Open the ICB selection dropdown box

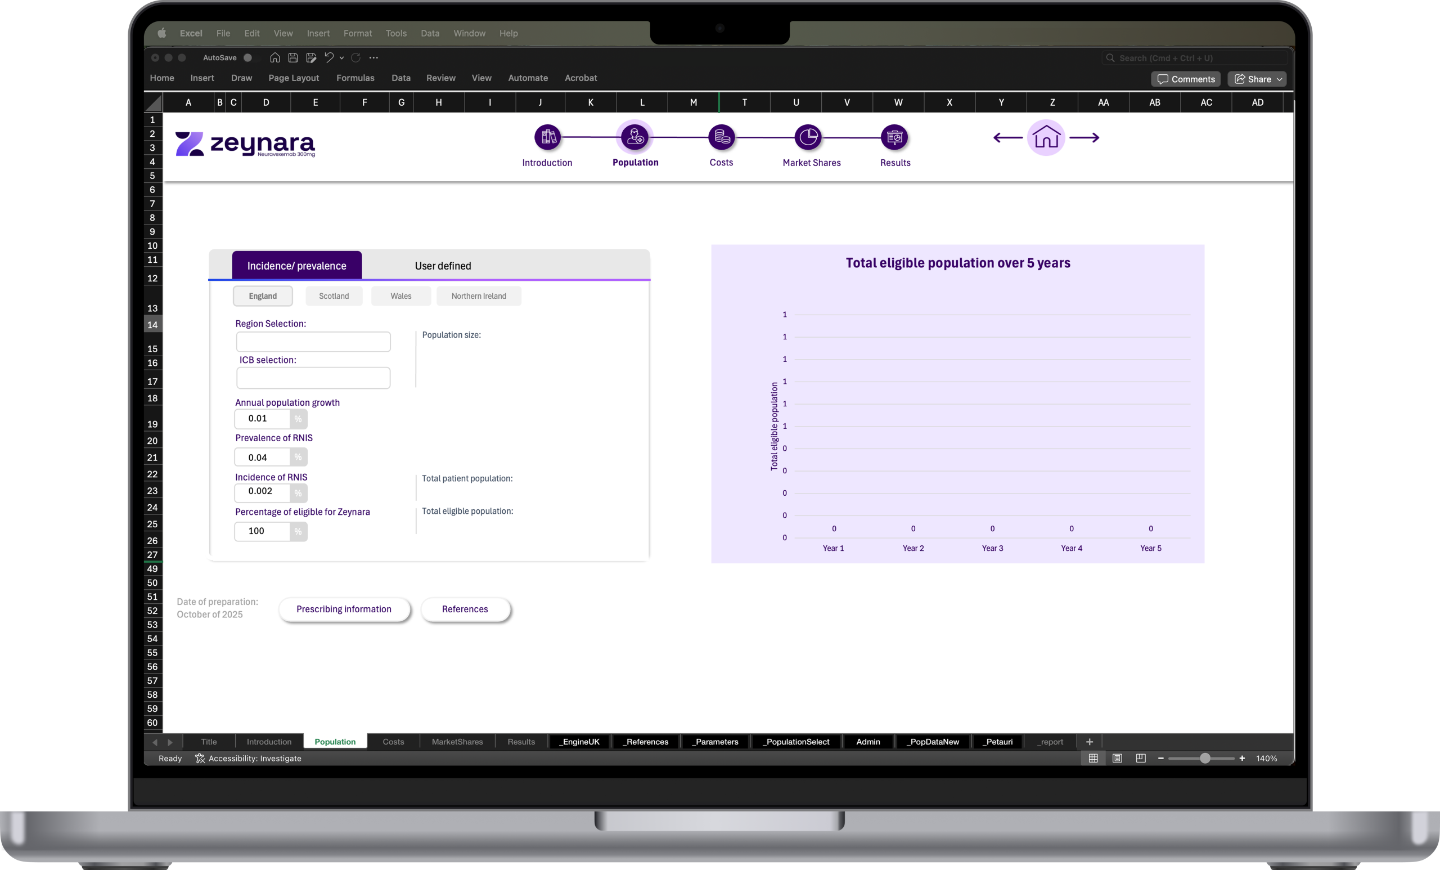click(x=313, y=378)
